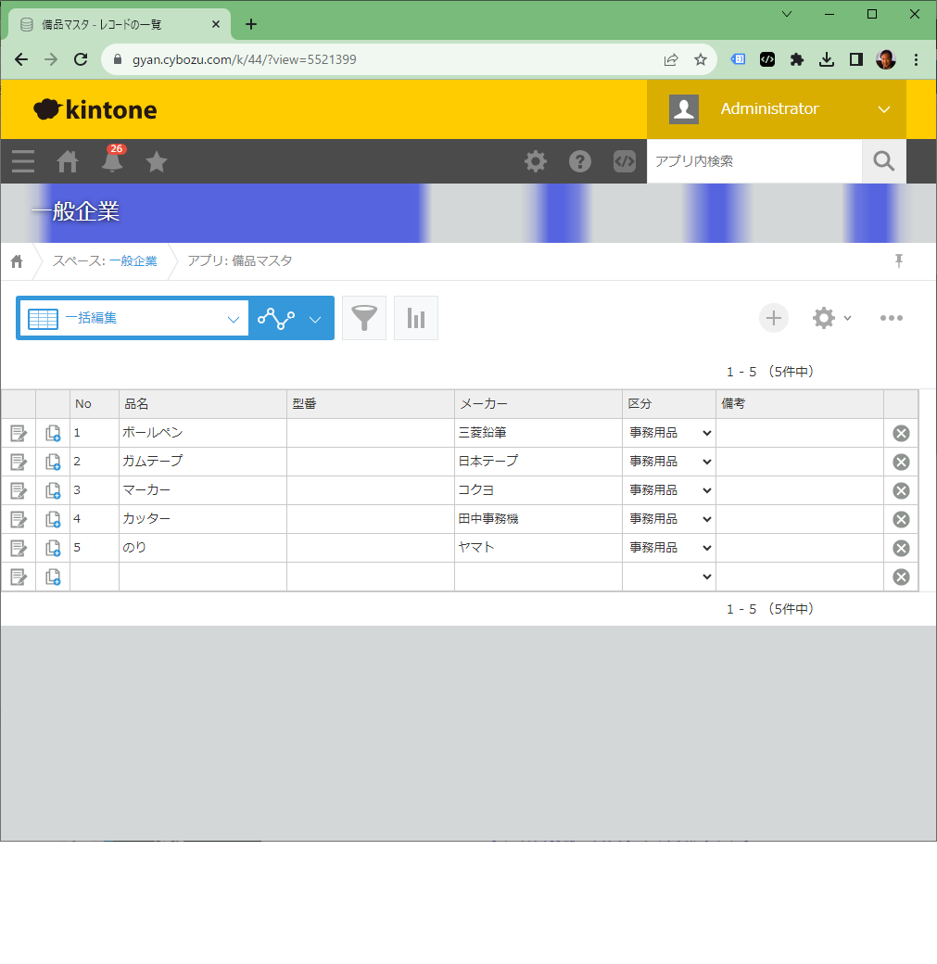Add a new record with plus icon
The width and height of the screenshot is (937, 964).
773,318
